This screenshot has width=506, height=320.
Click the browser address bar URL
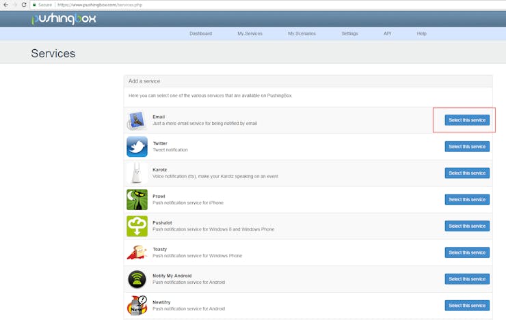(x=100, y=5)
